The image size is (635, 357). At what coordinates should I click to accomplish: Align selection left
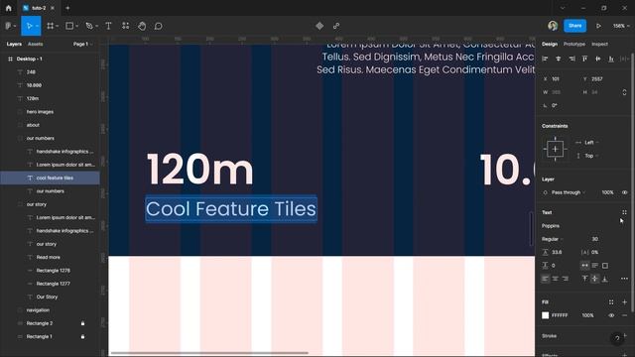tap(545, 59)
